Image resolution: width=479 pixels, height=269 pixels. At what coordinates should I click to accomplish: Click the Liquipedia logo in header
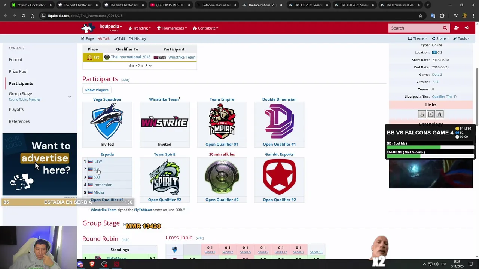(x=88, y=28)
